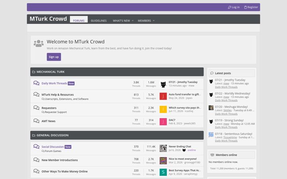This screenshot has height=179, width=287.
Task: Click the chat bubble icon for New Member Introductions
Action: 36,160
